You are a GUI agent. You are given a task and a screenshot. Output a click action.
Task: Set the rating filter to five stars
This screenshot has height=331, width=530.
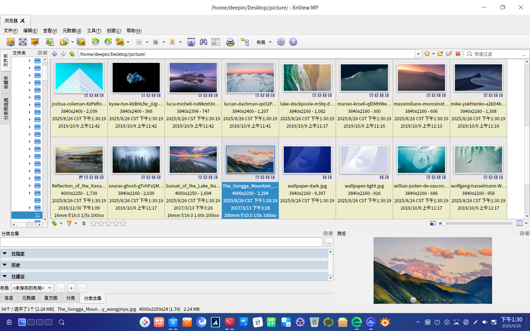point(123,223)
